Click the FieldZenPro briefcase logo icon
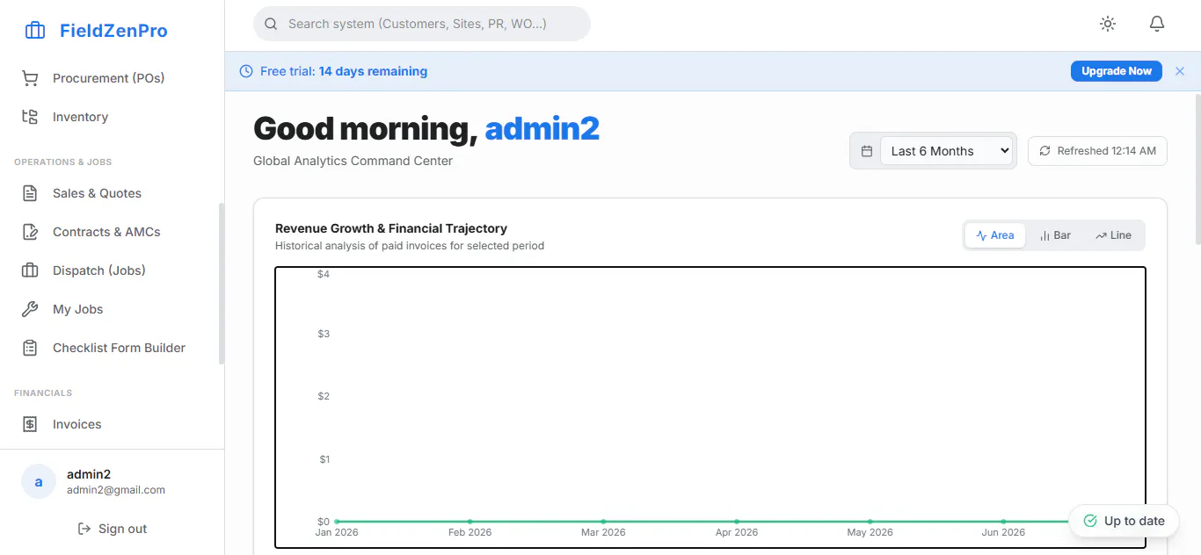Viewport: 1201px width, 555px height. click(x=35, y=31)
